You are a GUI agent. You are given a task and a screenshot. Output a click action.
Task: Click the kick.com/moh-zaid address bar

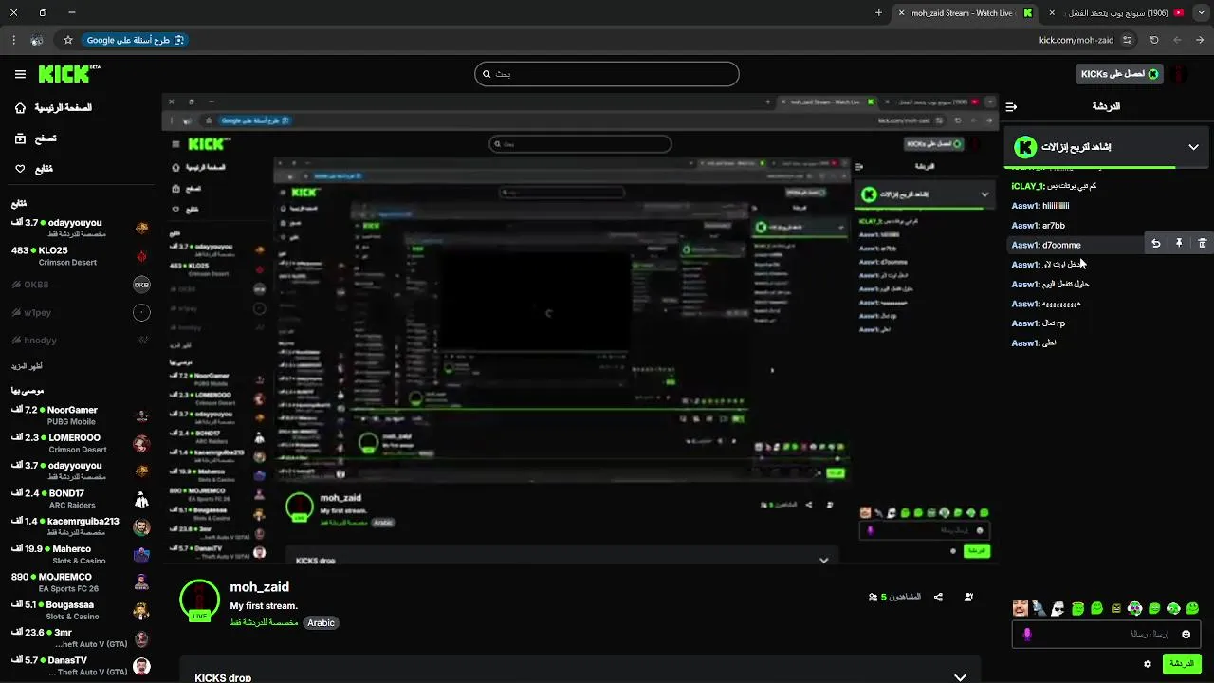tap(1076, 40)
